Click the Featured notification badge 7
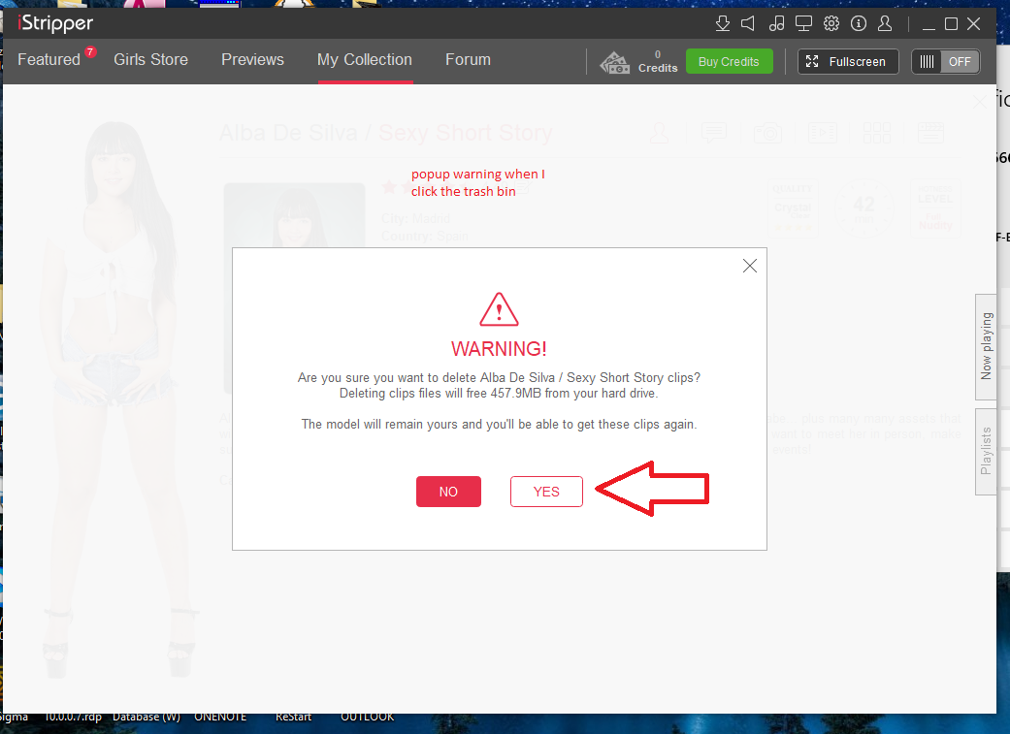The height and width of the screenshot is (734, 1010). point(90,51)
